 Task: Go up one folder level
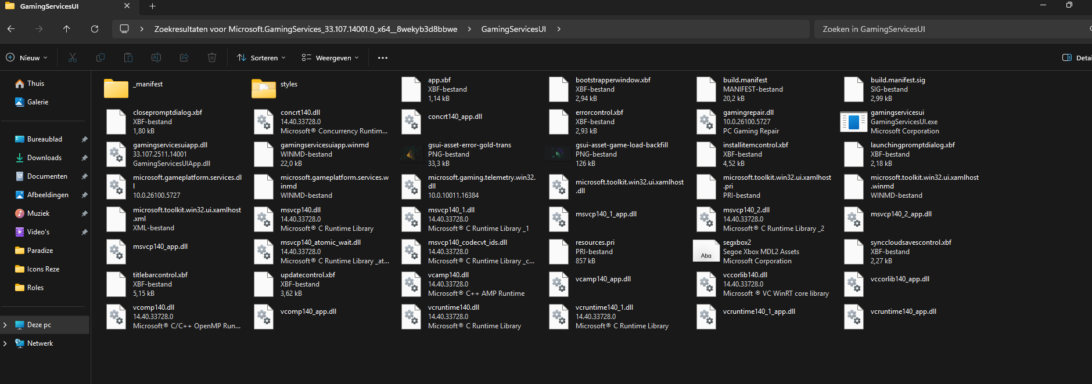click(67, 29)
